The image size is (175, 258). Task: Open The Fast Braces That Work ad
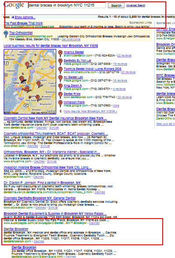click(23, 23)
